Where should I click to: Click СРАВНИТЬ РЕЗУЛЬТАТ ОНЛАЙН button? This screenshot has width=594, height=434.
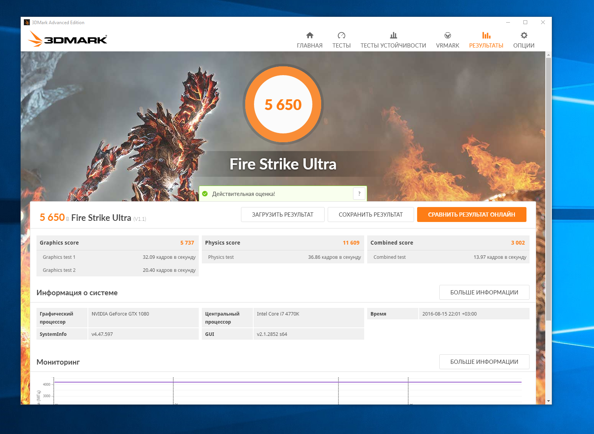(472, 215)
